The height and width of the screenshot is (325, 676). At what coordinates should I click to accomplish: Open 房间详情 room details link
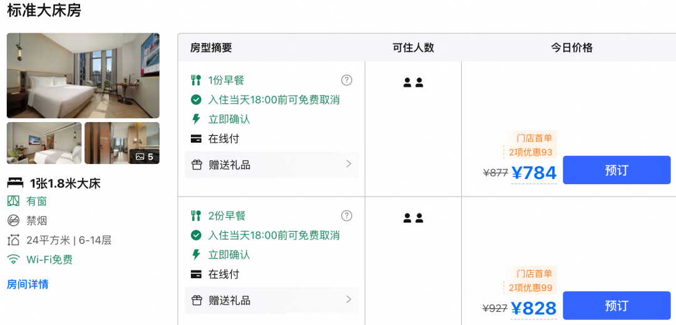[28, 284]
